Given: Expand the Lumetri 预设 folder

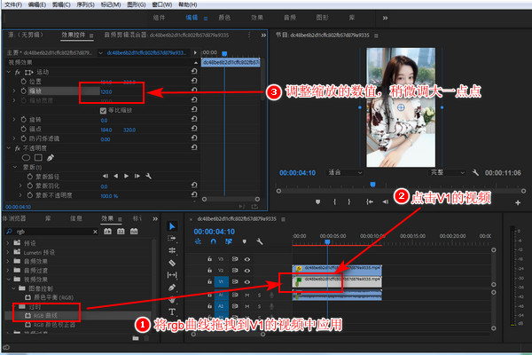Looking at the screenshot, I should (x=8, y=252).
